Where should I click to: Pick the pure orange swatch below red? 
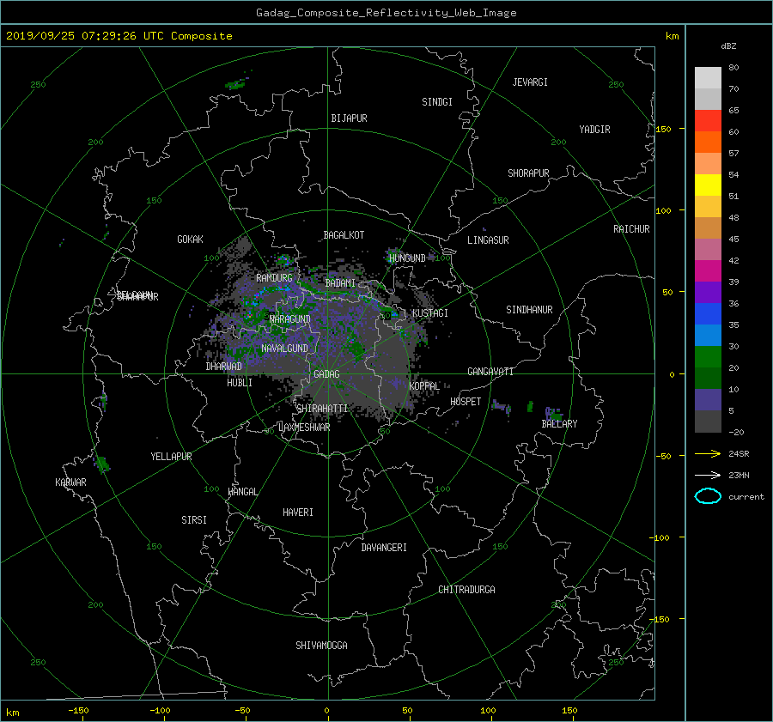pos(708,142)
